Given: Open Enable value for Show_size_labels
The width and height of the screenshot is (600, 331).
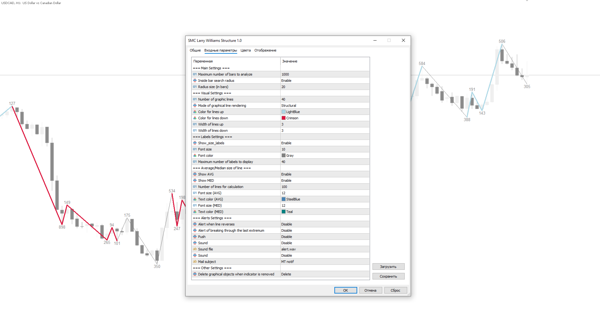Looking at the screenshot, I should 325,143.
